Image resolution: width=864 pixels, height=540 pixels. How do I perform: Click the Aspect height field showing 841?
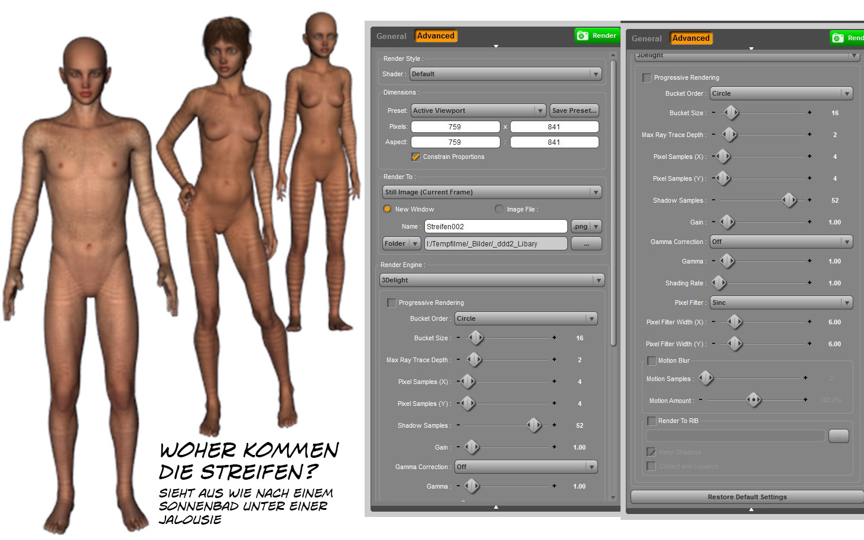pos(554,142)
